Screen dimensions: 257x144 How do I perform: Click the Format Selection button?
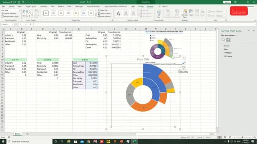pos(9,13)
